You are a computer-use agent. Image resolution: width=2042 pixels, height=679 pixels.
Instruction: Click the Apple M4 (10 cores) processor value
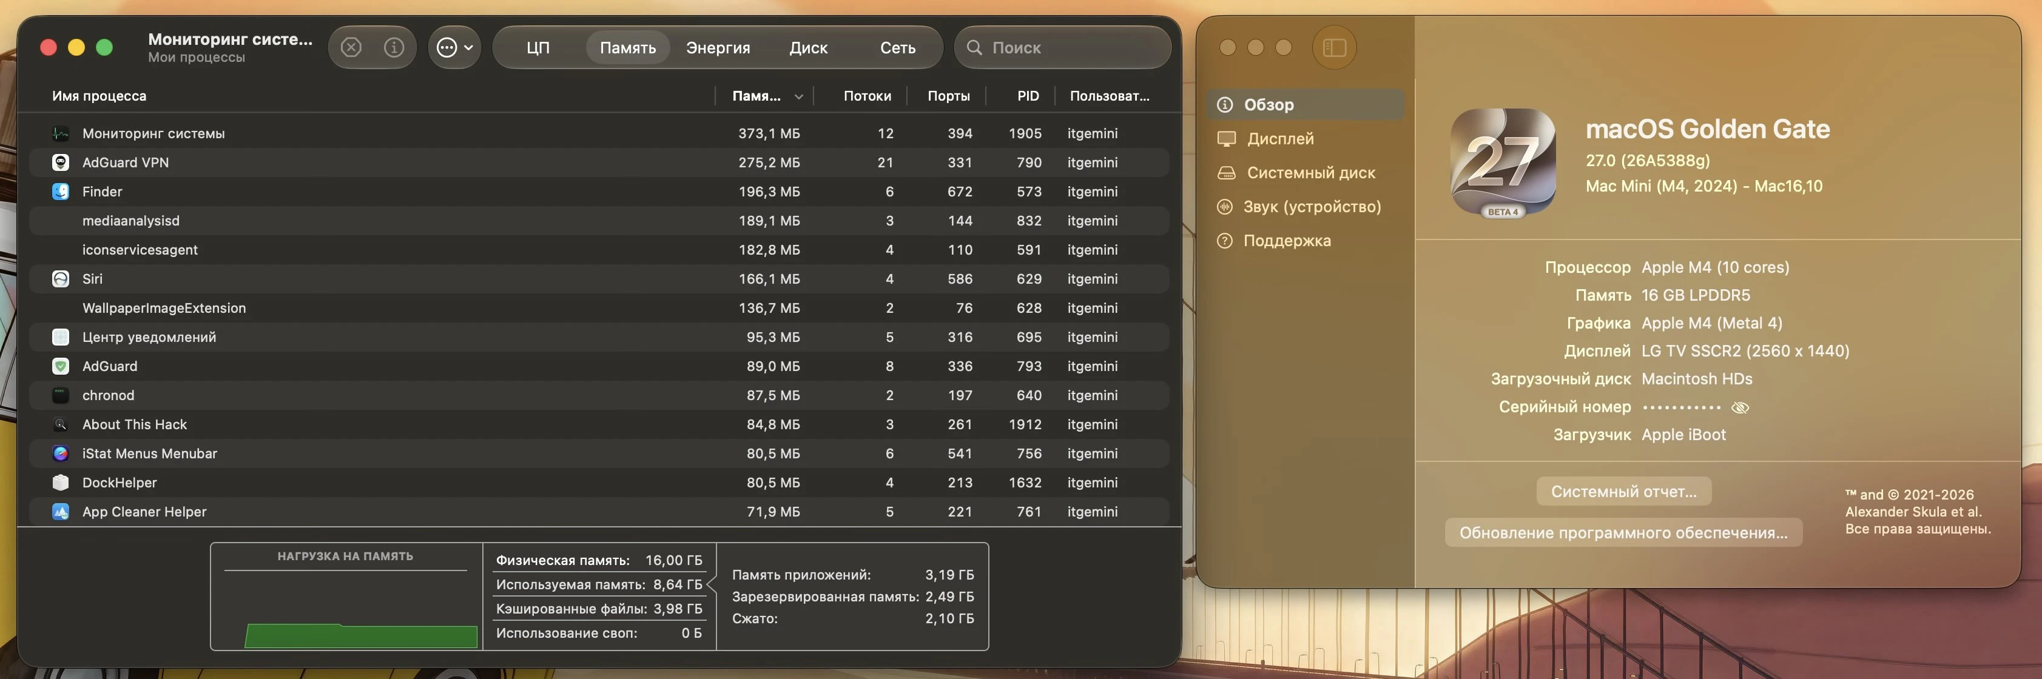point(1716,267)
